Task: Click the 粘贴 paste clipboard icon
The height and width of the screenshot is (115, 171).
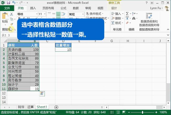Action: tap(5, 16)
